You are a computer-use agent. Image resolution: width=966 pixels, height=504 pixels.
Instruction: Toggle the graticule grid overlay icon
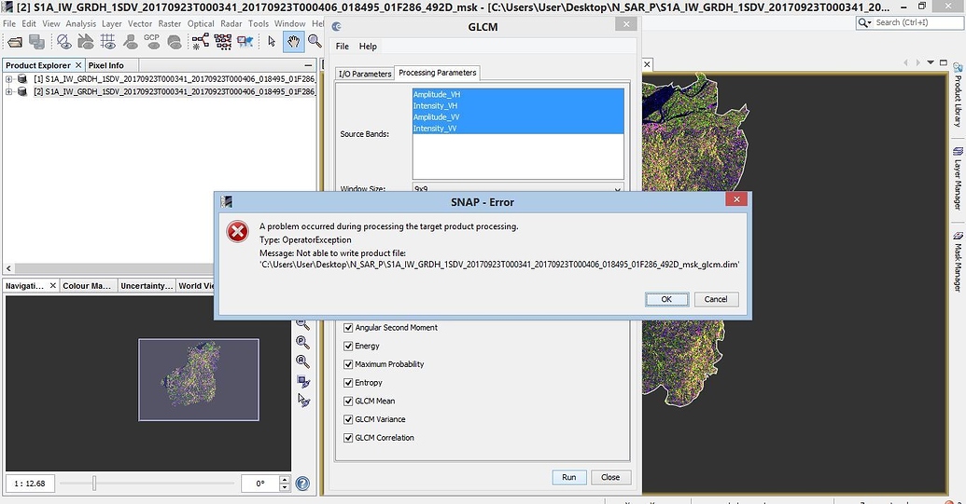click(108, 42)
